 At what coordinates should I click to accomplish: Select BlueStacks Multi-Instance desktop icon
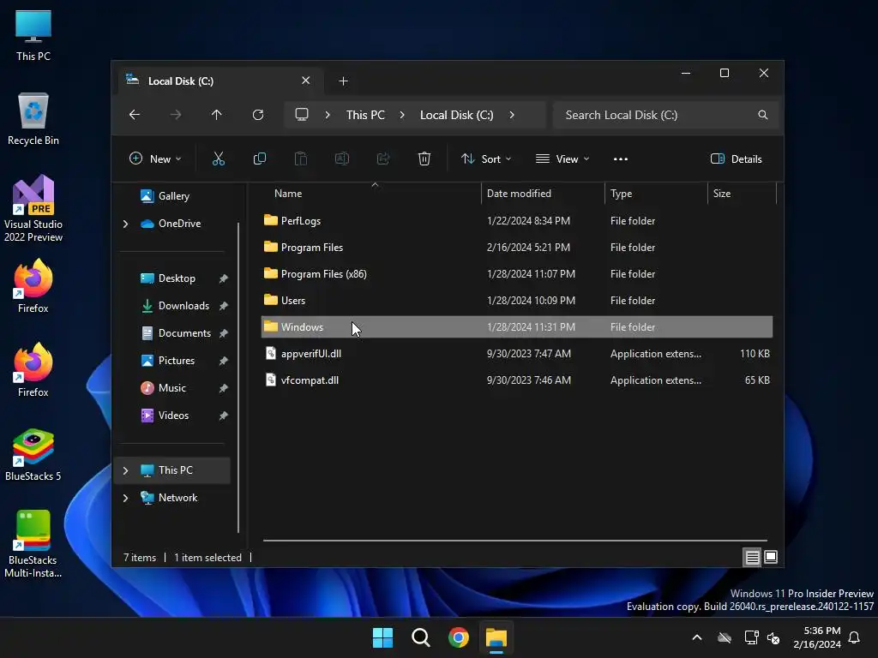(x=33, y=544)
